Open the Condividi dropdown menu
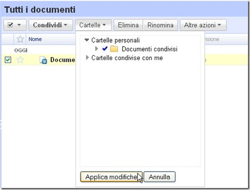The height and width of the screenshot is (190, 250). pyautogui.click(x=51, y=25)
